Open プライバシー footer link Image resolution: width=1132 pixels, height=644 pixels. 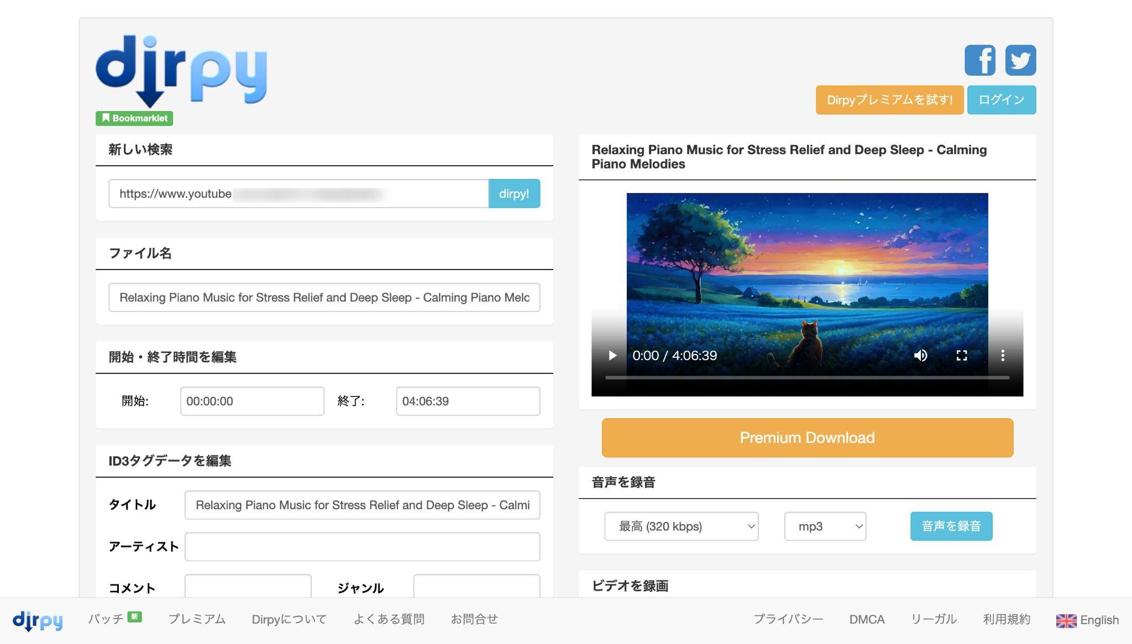tap(788, 620)
